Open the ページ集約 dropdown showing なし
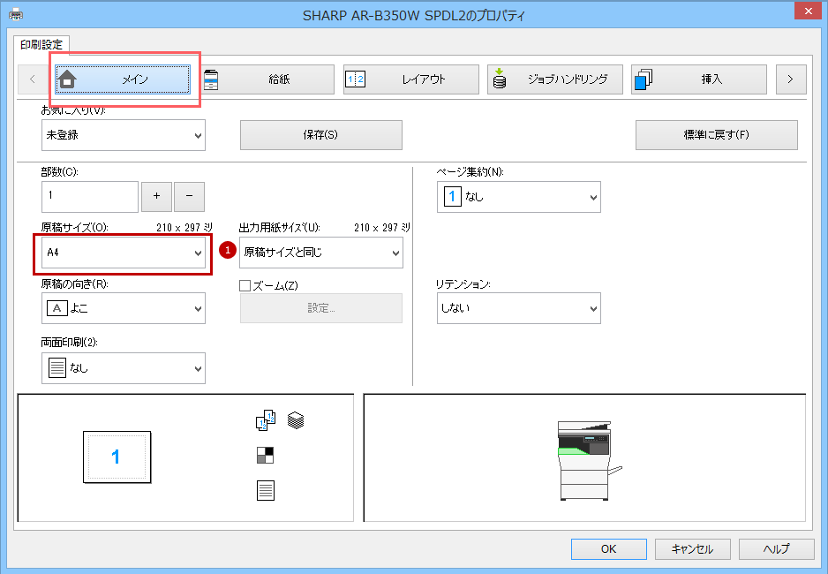Screen dimensions: 828x574 (518, 197)
